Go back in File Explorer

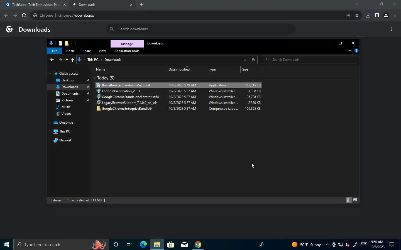click(x=52, y=60)
